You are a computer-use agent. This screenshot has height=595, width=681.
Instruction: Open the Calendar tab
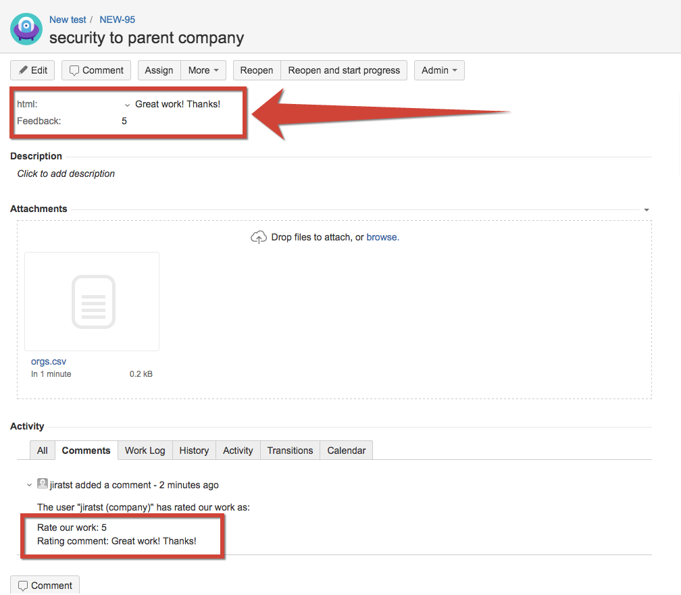[346, 450]
